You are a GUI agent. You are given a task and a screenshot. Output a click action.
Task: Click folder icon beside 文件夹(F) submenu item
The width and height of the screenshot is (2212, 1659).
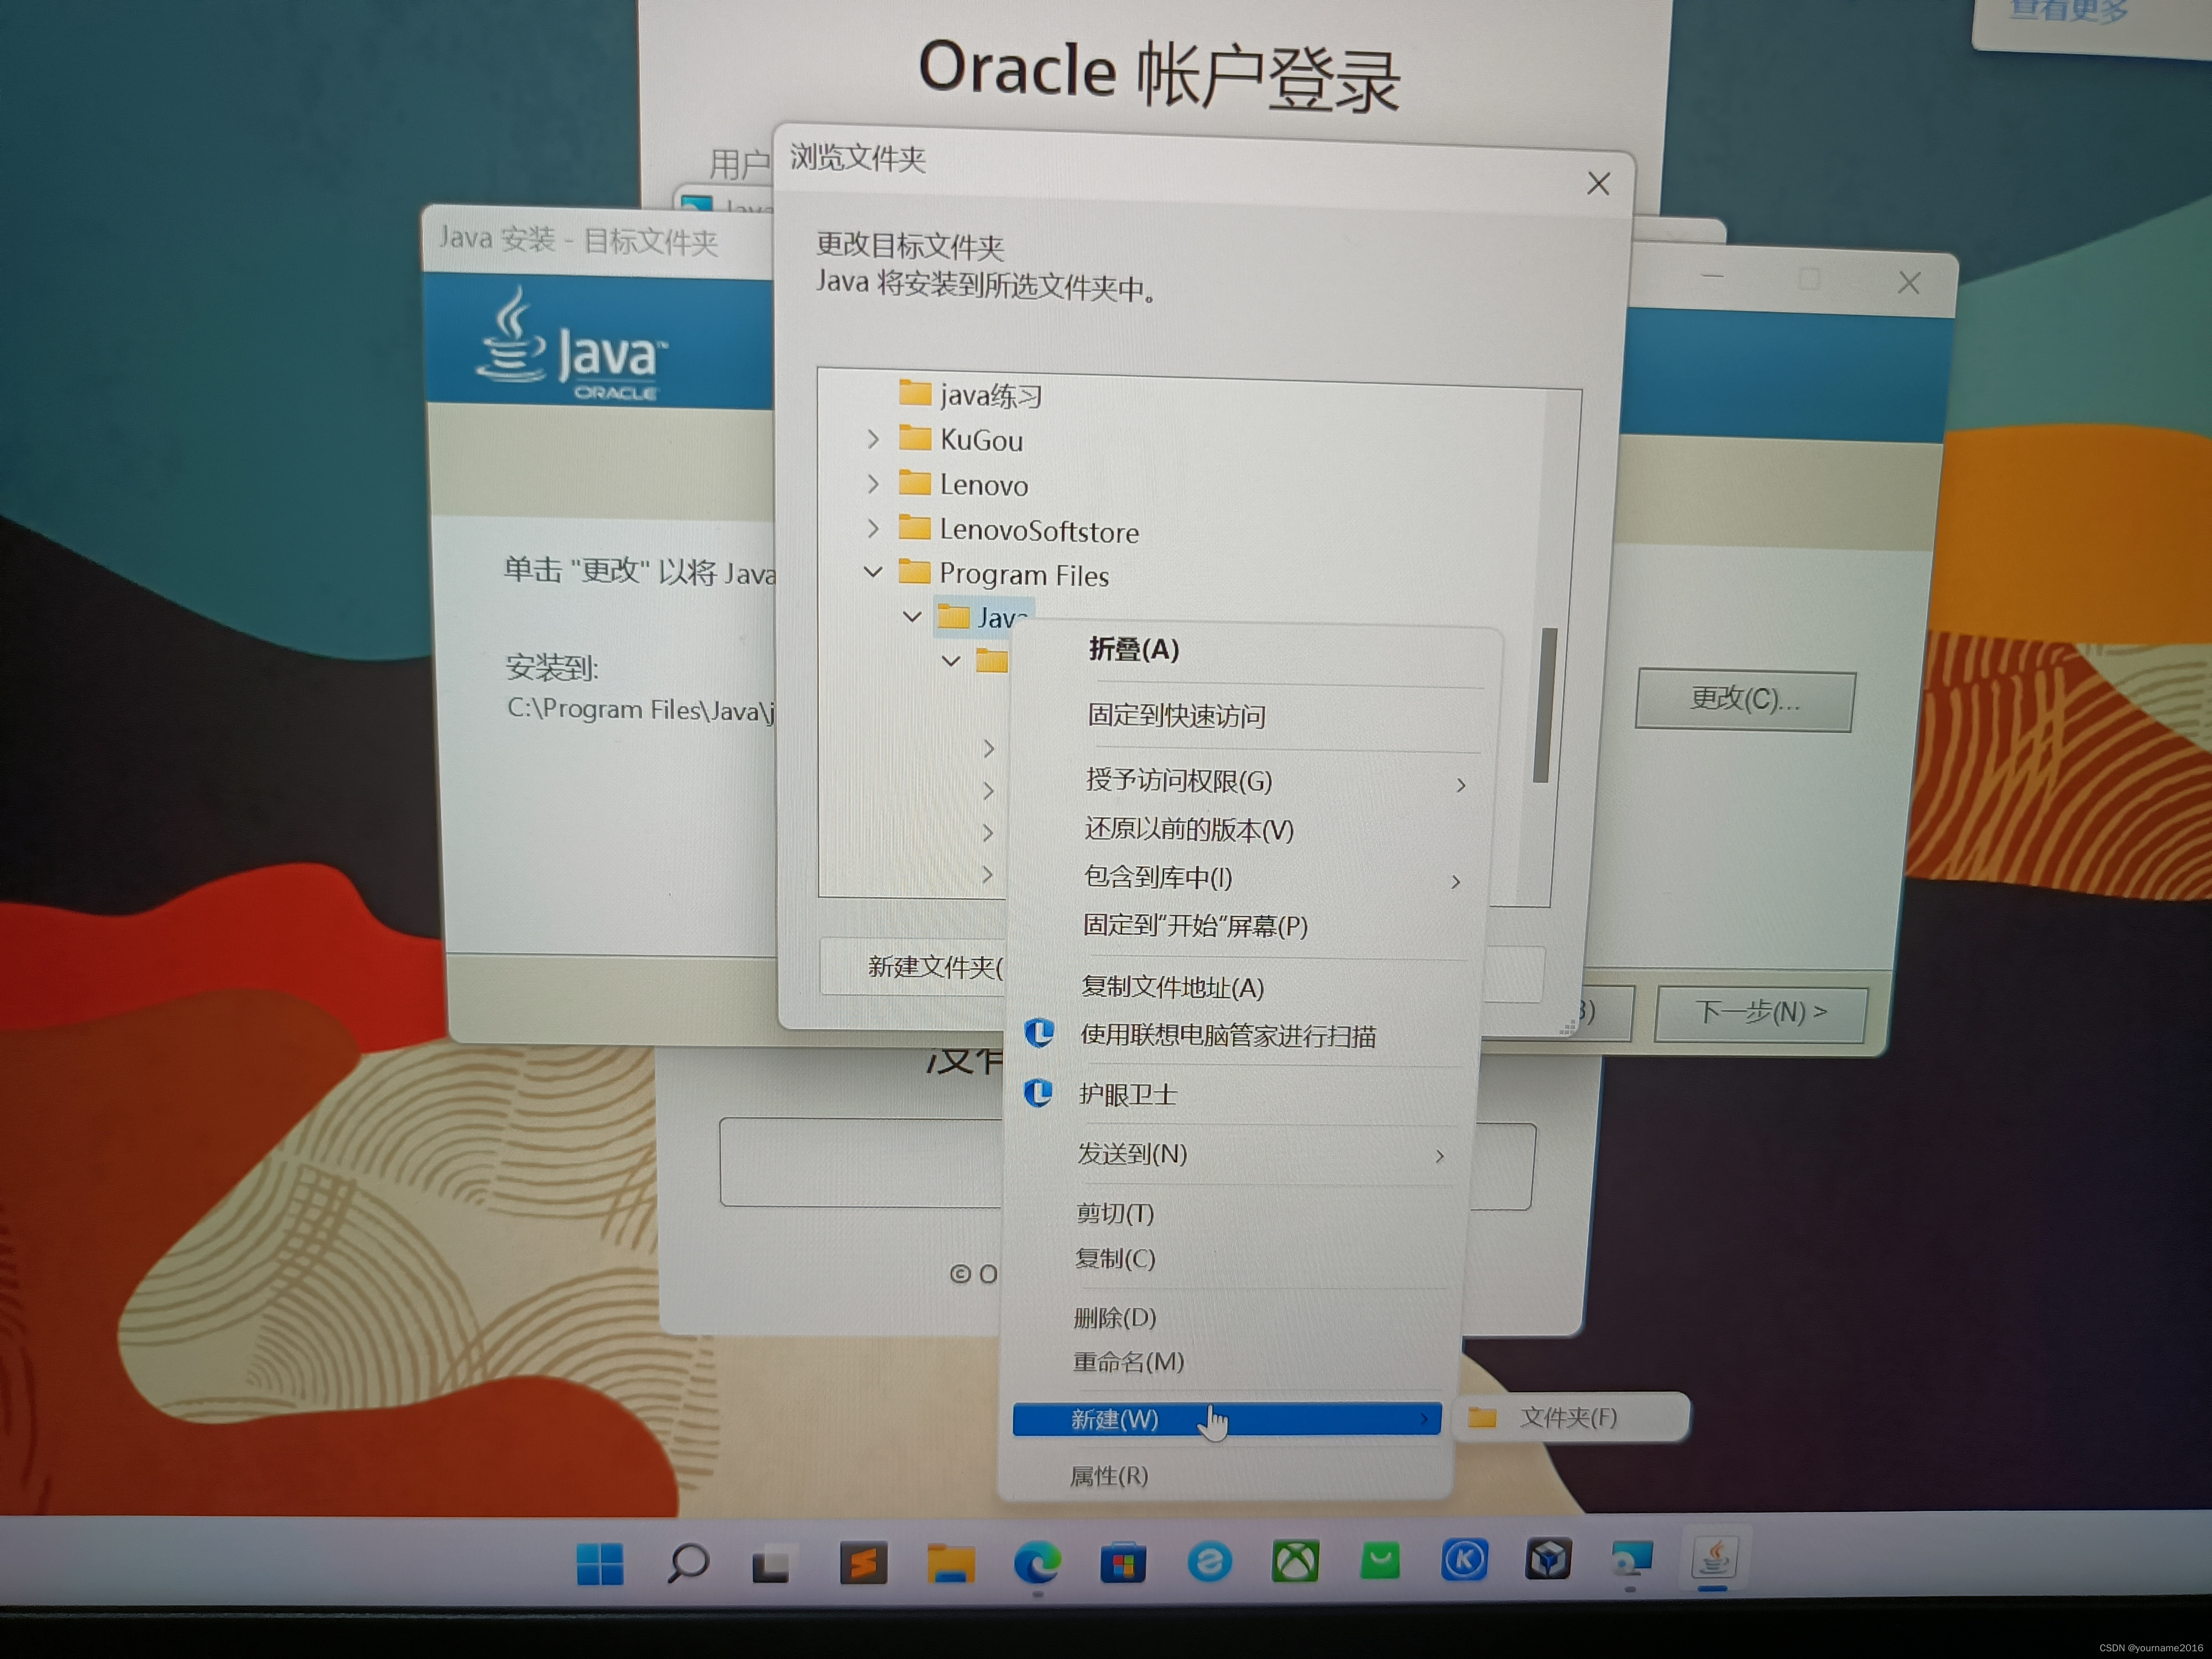pos(1482,1417)
